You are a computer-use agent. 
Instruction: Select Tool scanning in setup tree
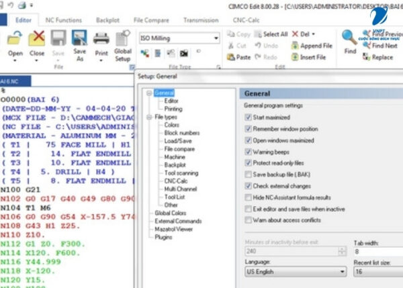click(x=181, y=173)
